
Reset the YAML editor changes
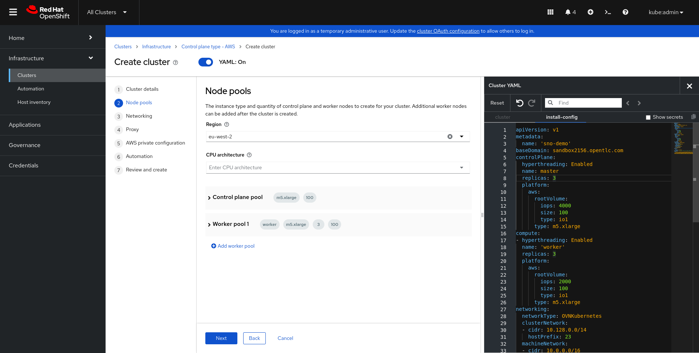coord(497,103)
